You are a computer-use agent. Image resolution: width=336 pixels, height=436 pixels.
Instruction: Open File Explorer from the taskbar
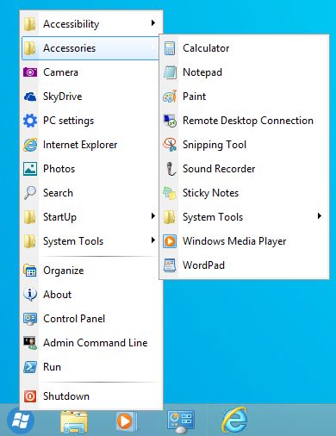74,422
